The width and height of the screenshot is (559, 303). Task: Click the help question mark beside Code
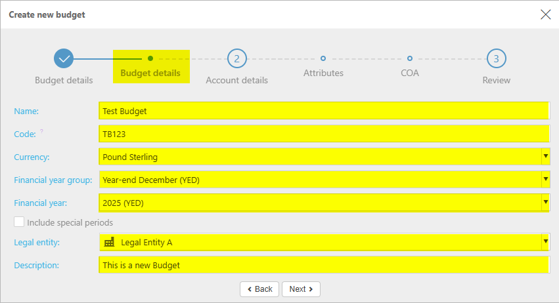pyautogui.click(x=41, y=132)
